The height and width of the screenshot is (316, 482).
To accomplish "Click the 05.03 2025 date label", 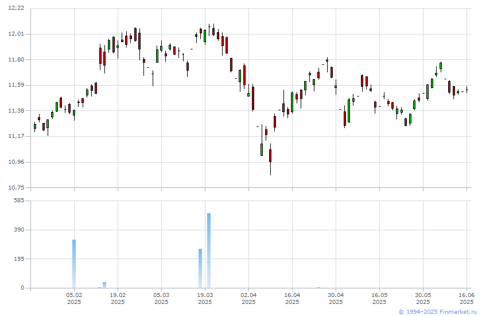I will click(161, 298).
